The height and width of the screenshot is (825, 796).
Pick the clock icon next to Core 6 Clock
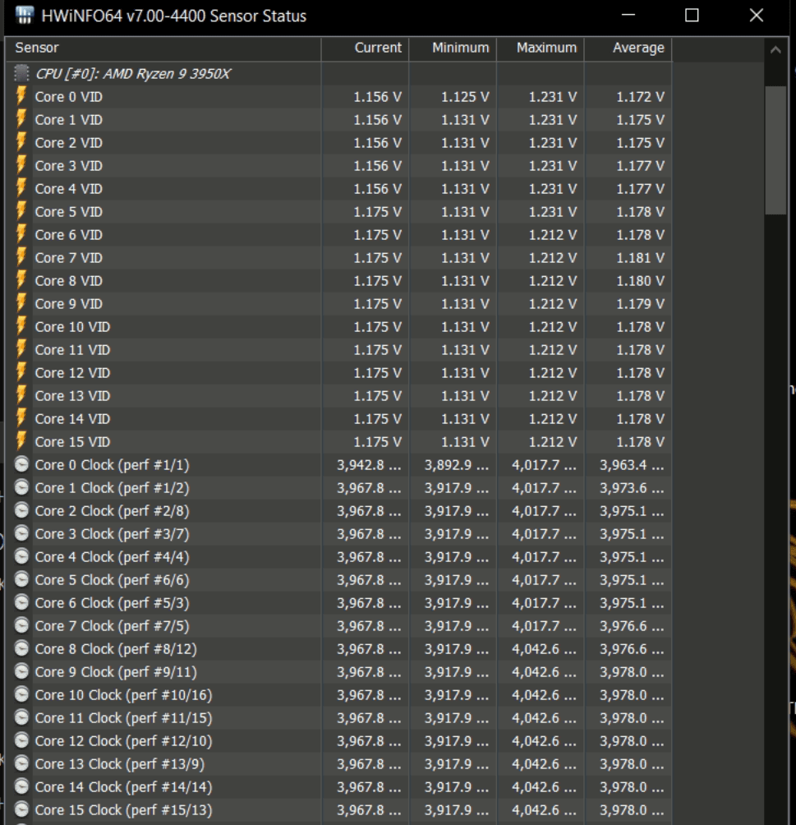(x=21, y=602)
